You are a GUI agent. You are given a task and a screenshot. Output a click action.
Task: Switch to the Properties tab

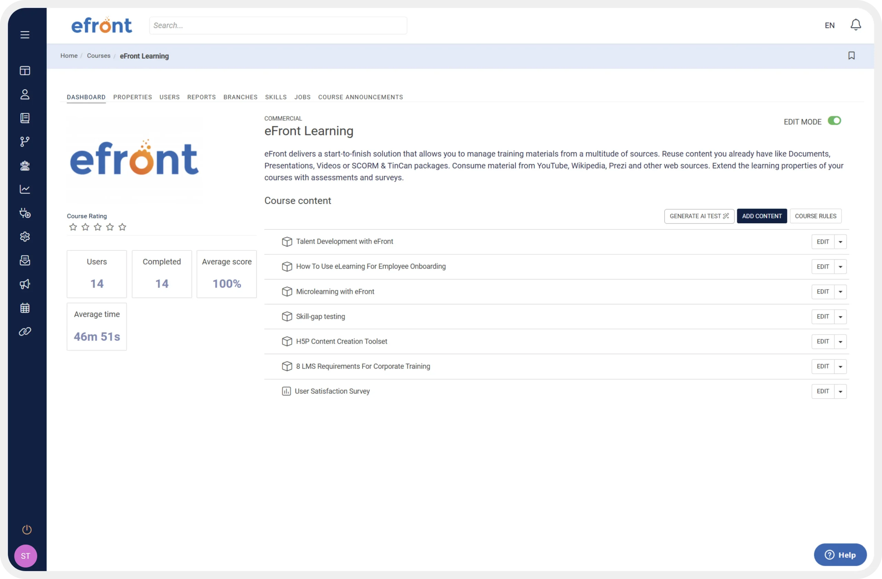[132, 97]
